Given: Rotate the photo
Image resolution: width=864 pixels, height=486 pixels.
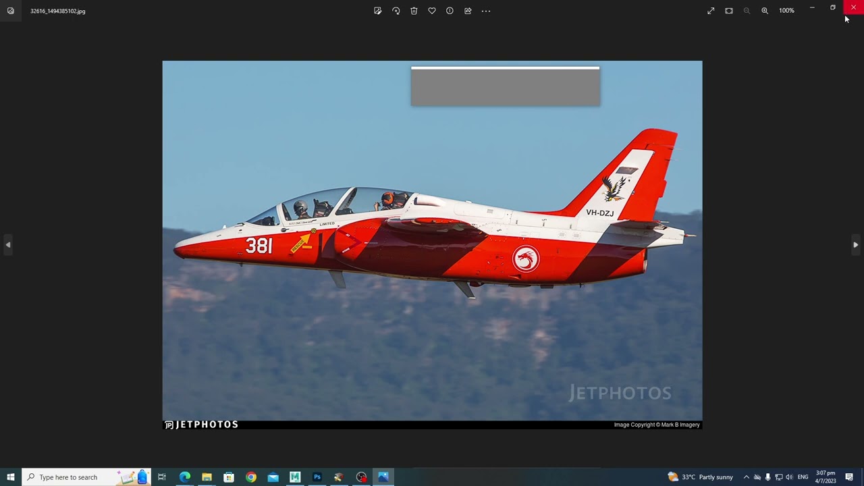Looking at the screenshot, I should (396, 11).
